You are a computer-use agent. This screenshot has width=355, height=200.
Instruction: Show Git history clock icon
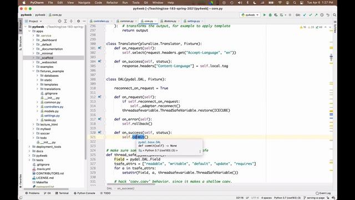(322, 15)
